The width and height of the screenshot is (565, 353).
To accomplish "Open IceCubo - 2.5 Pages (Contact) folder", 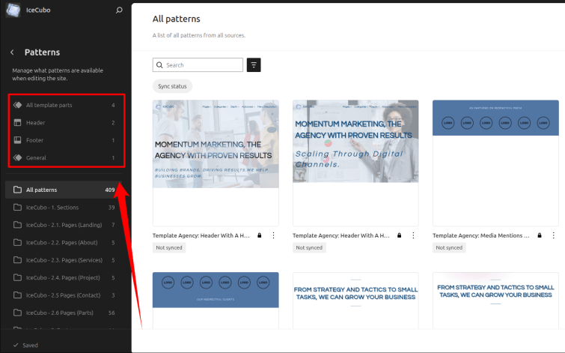I will pyautogui.click(x=64, y=295).
